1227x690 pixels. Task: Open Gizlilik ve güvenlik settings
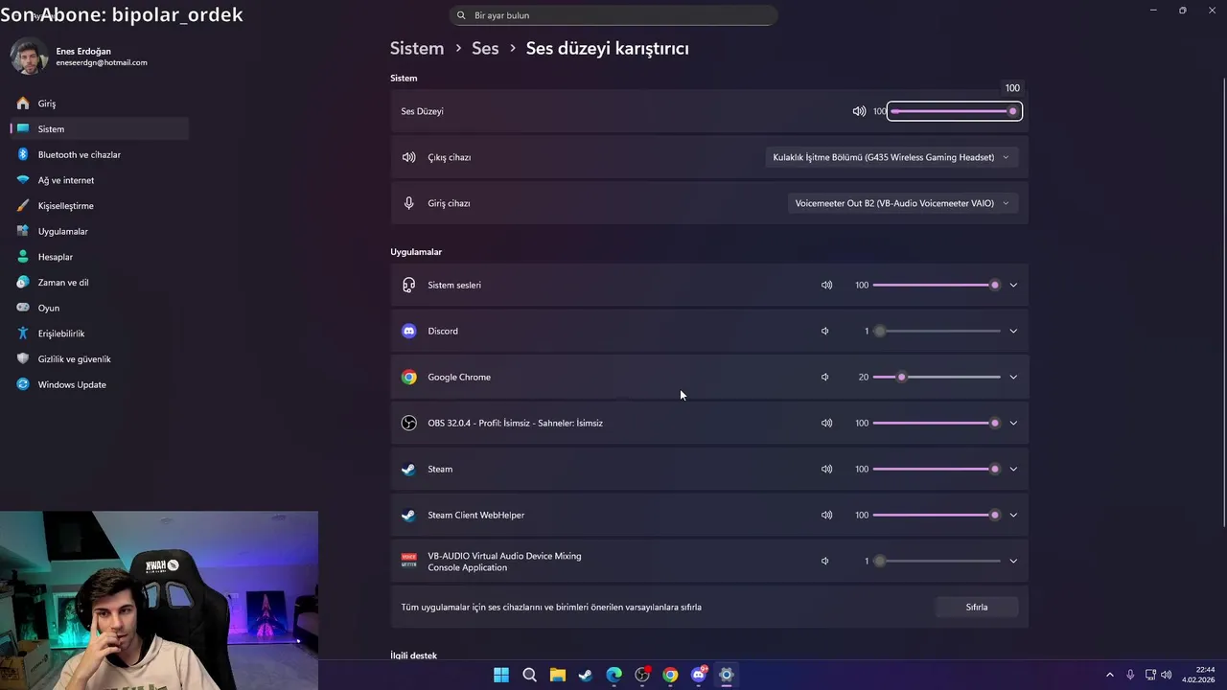coord(99,359)
